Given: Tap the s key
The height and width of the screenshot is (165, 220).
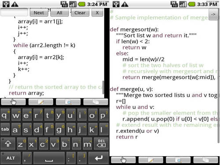Looking at the screenshot, I should tap(27, 129).
